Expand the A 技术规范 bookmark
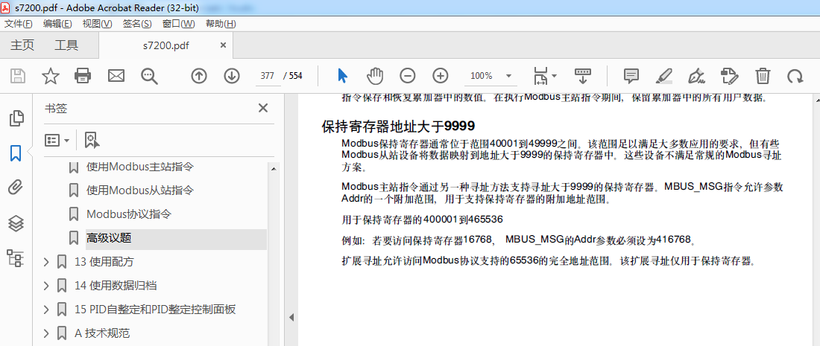820x346 pixels. [46, 333]
